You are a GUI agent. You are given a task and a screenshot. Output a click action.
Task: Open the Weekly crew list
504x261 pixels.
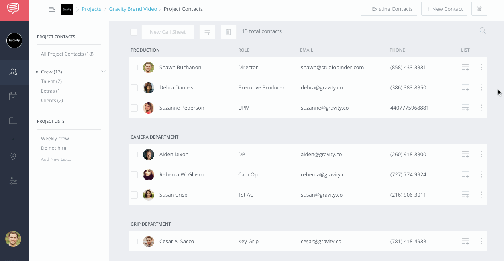pos(55,139)
